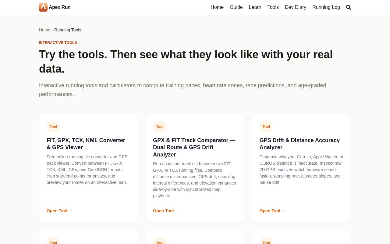Image resolution: width=390 pixels, height=244 pixels.
Task: Open the Tools nav item
Action: (x=273, y=7)
